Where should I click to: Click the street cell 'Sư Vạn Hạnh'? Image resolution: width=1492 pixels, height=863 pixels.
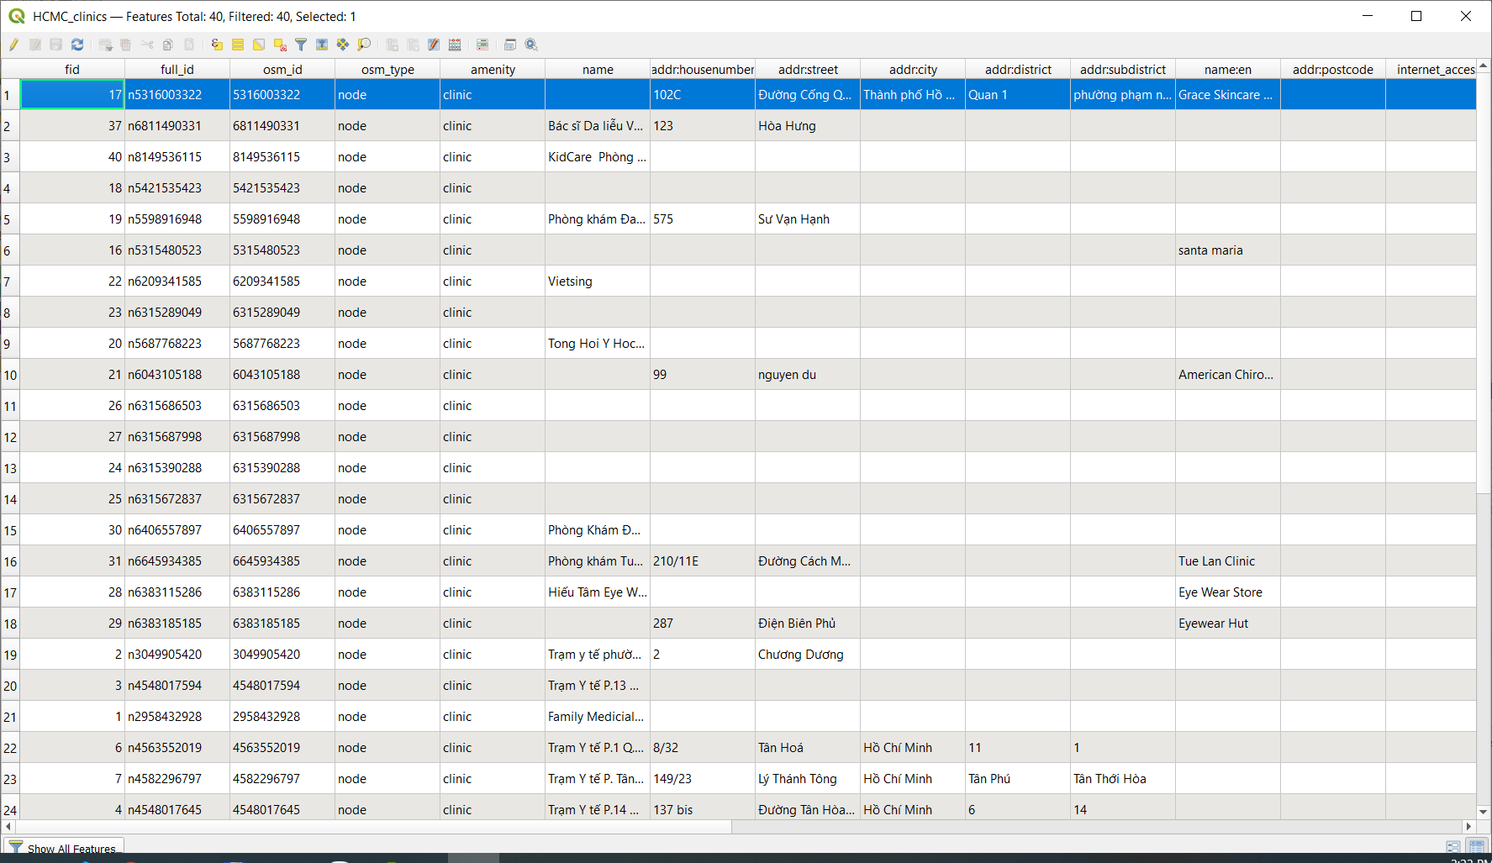point(808,219)
